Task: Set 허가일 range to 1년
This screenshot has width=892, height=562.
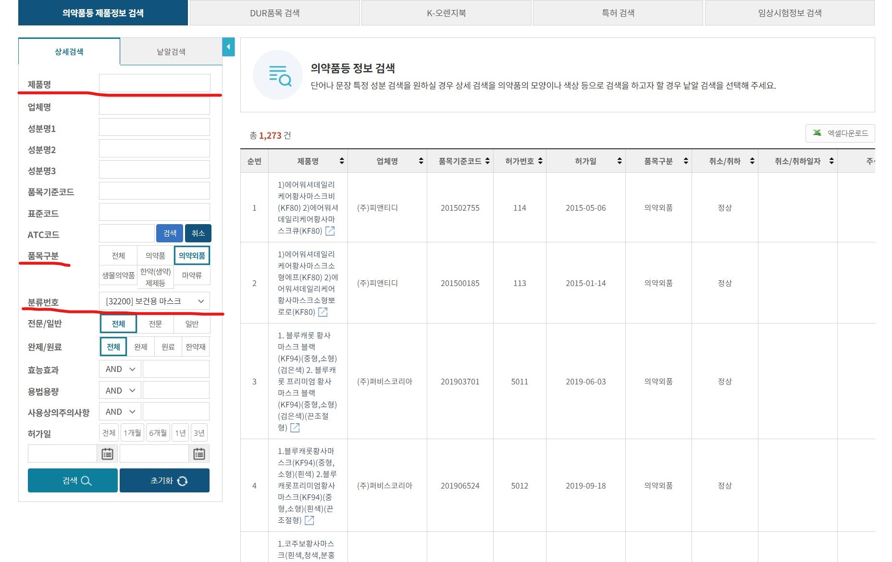Action: click(180, 433)
